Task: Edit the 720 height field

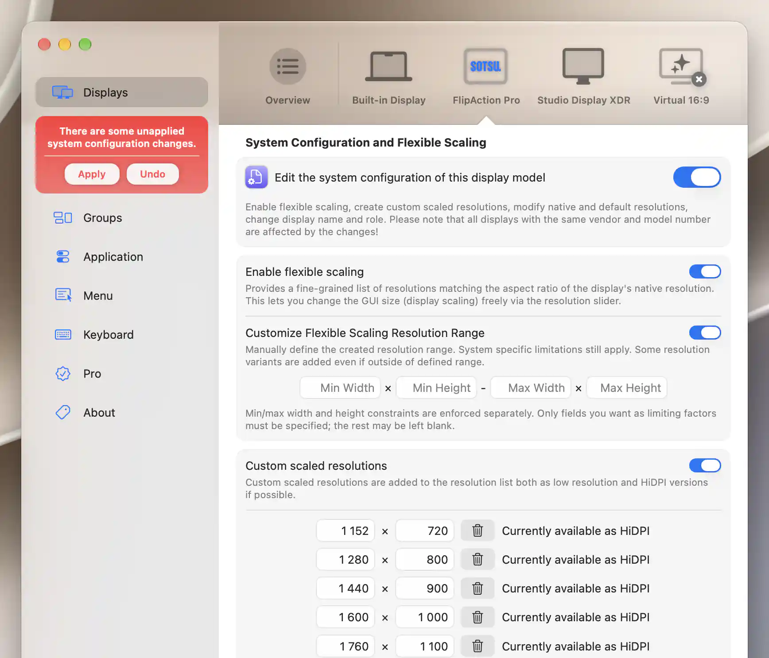Action: click(x=425, y=530)
